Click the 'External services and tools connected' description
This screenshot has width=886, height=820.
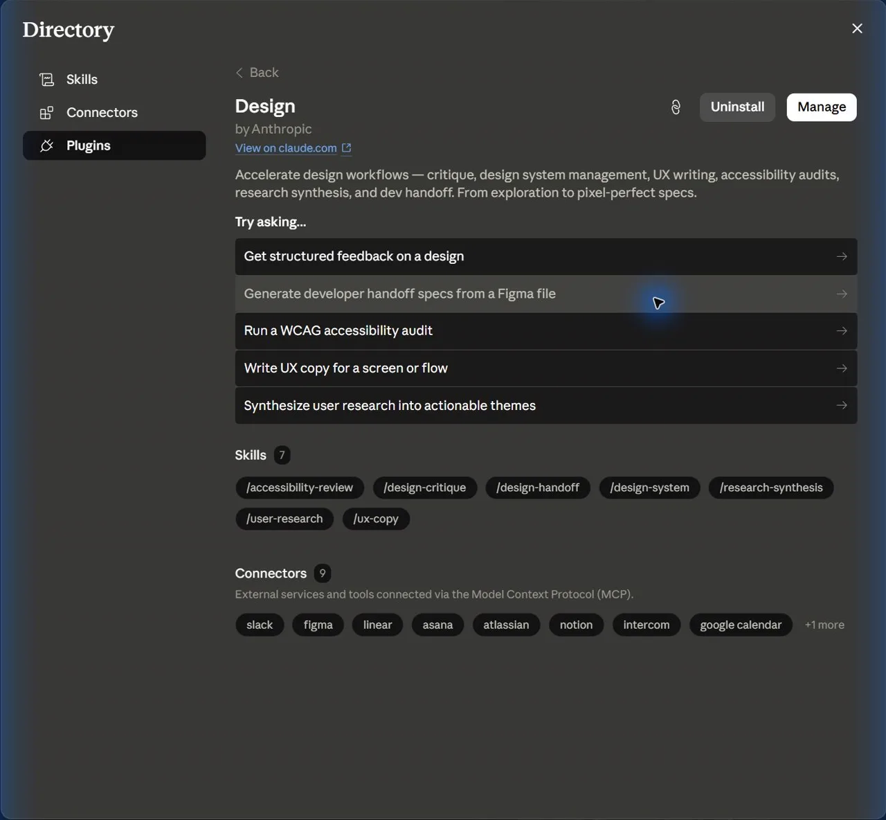pyautogui.click(x=434, y=594)
